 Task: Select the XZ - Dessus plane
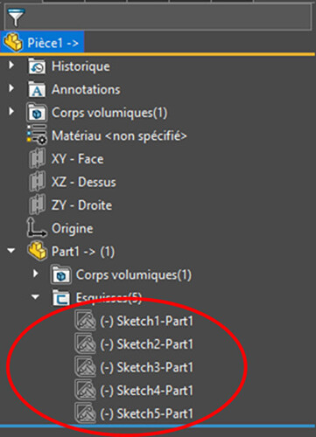click(73, 182)
